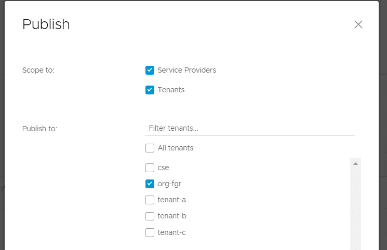
Task: Click the 'org-fgr' tenant name text
Action: 169,184
